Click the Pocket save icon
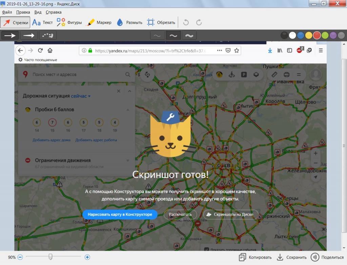 228,51
